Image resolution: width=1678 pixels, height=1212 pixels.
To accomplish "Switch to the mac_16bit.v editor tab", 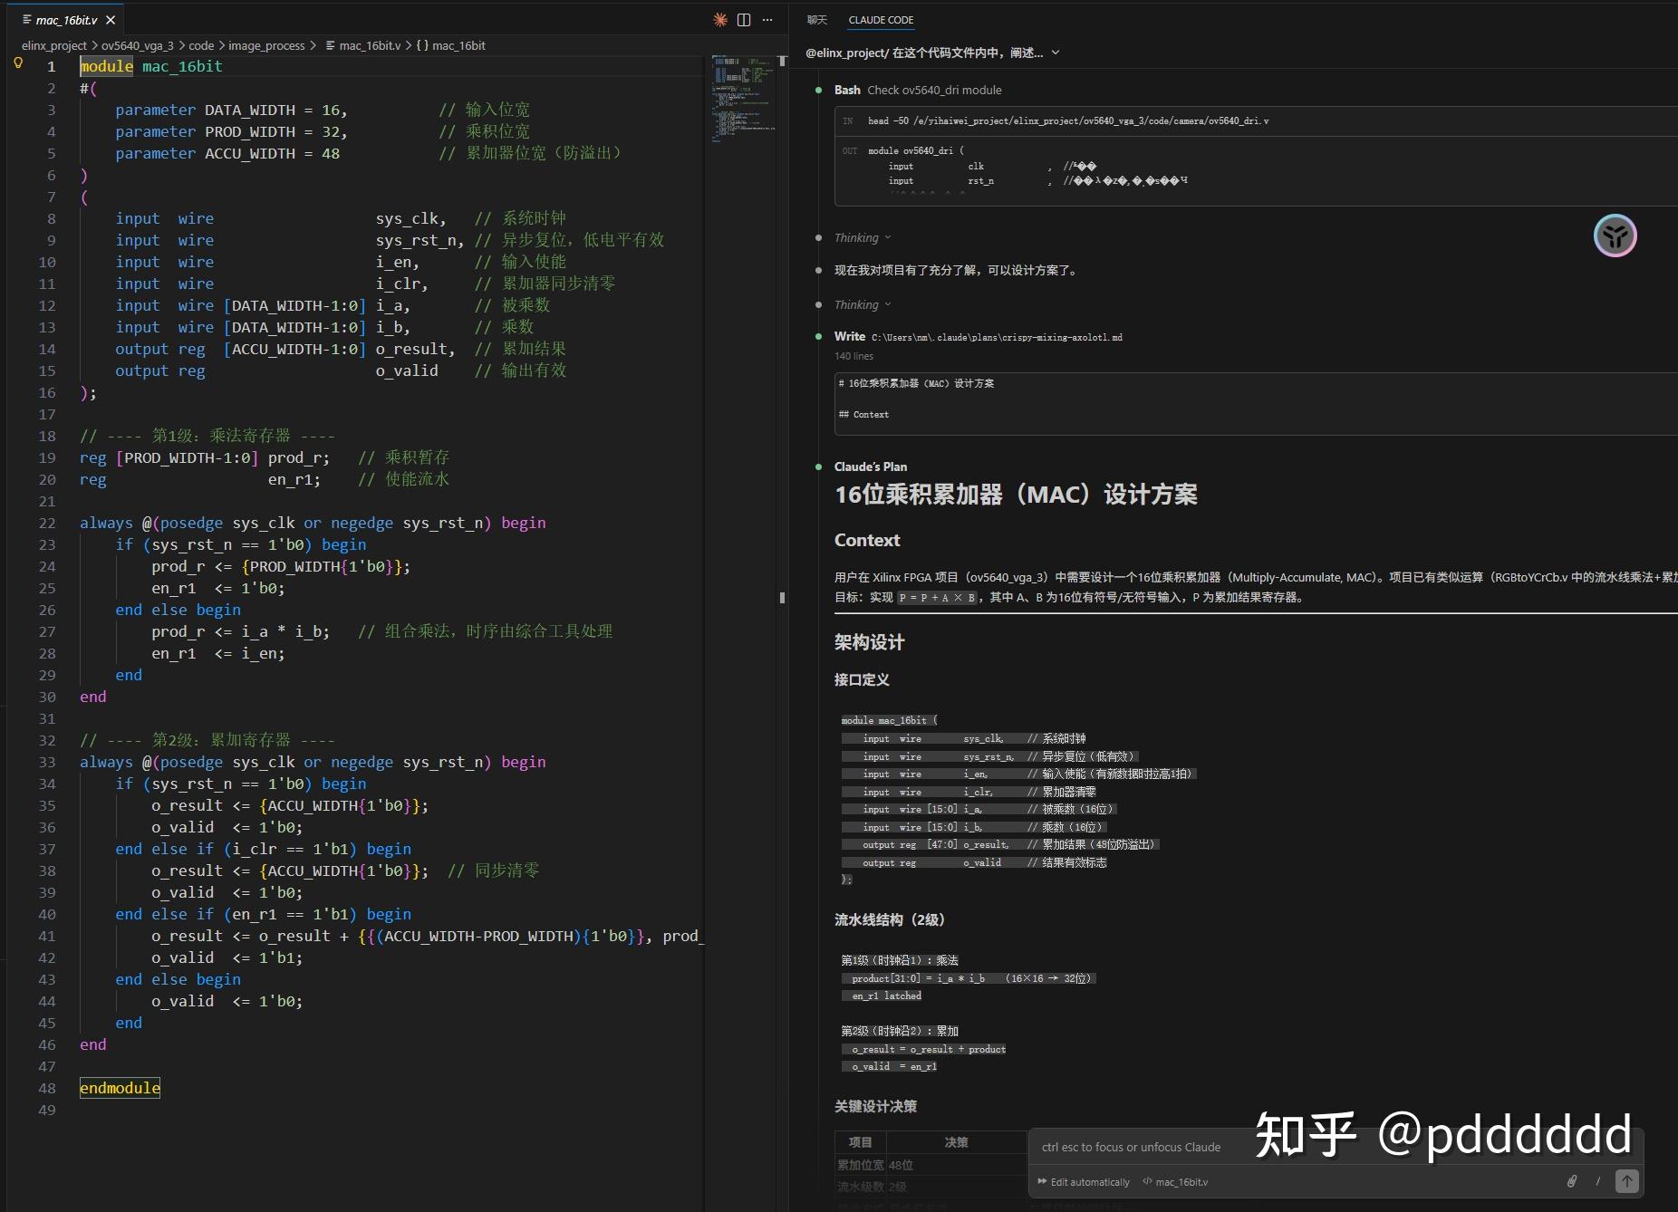I will point(67,20).
